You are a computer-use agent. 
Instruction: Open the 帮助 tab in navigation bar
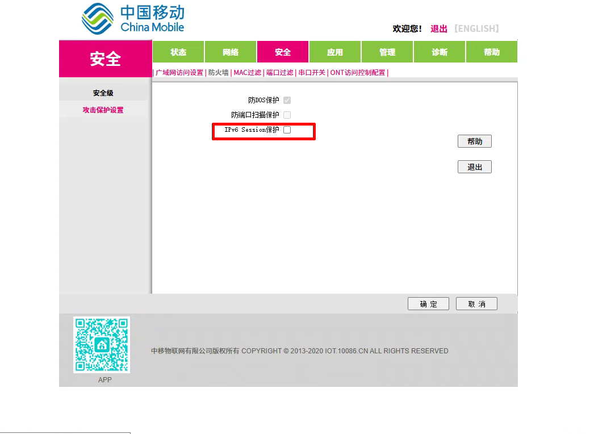(x=492, y=52)
